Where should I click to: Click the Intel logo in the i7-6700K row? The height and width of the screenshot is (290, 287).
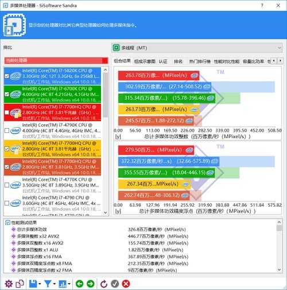15,94
